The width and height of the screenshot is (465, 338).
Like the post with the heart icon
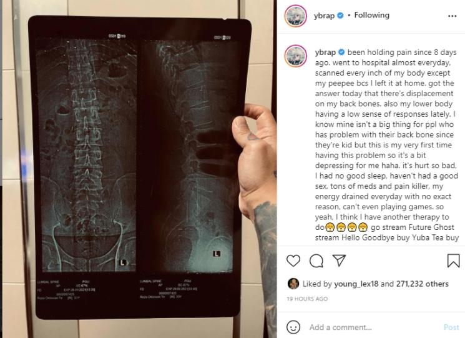tap(293, 261)
